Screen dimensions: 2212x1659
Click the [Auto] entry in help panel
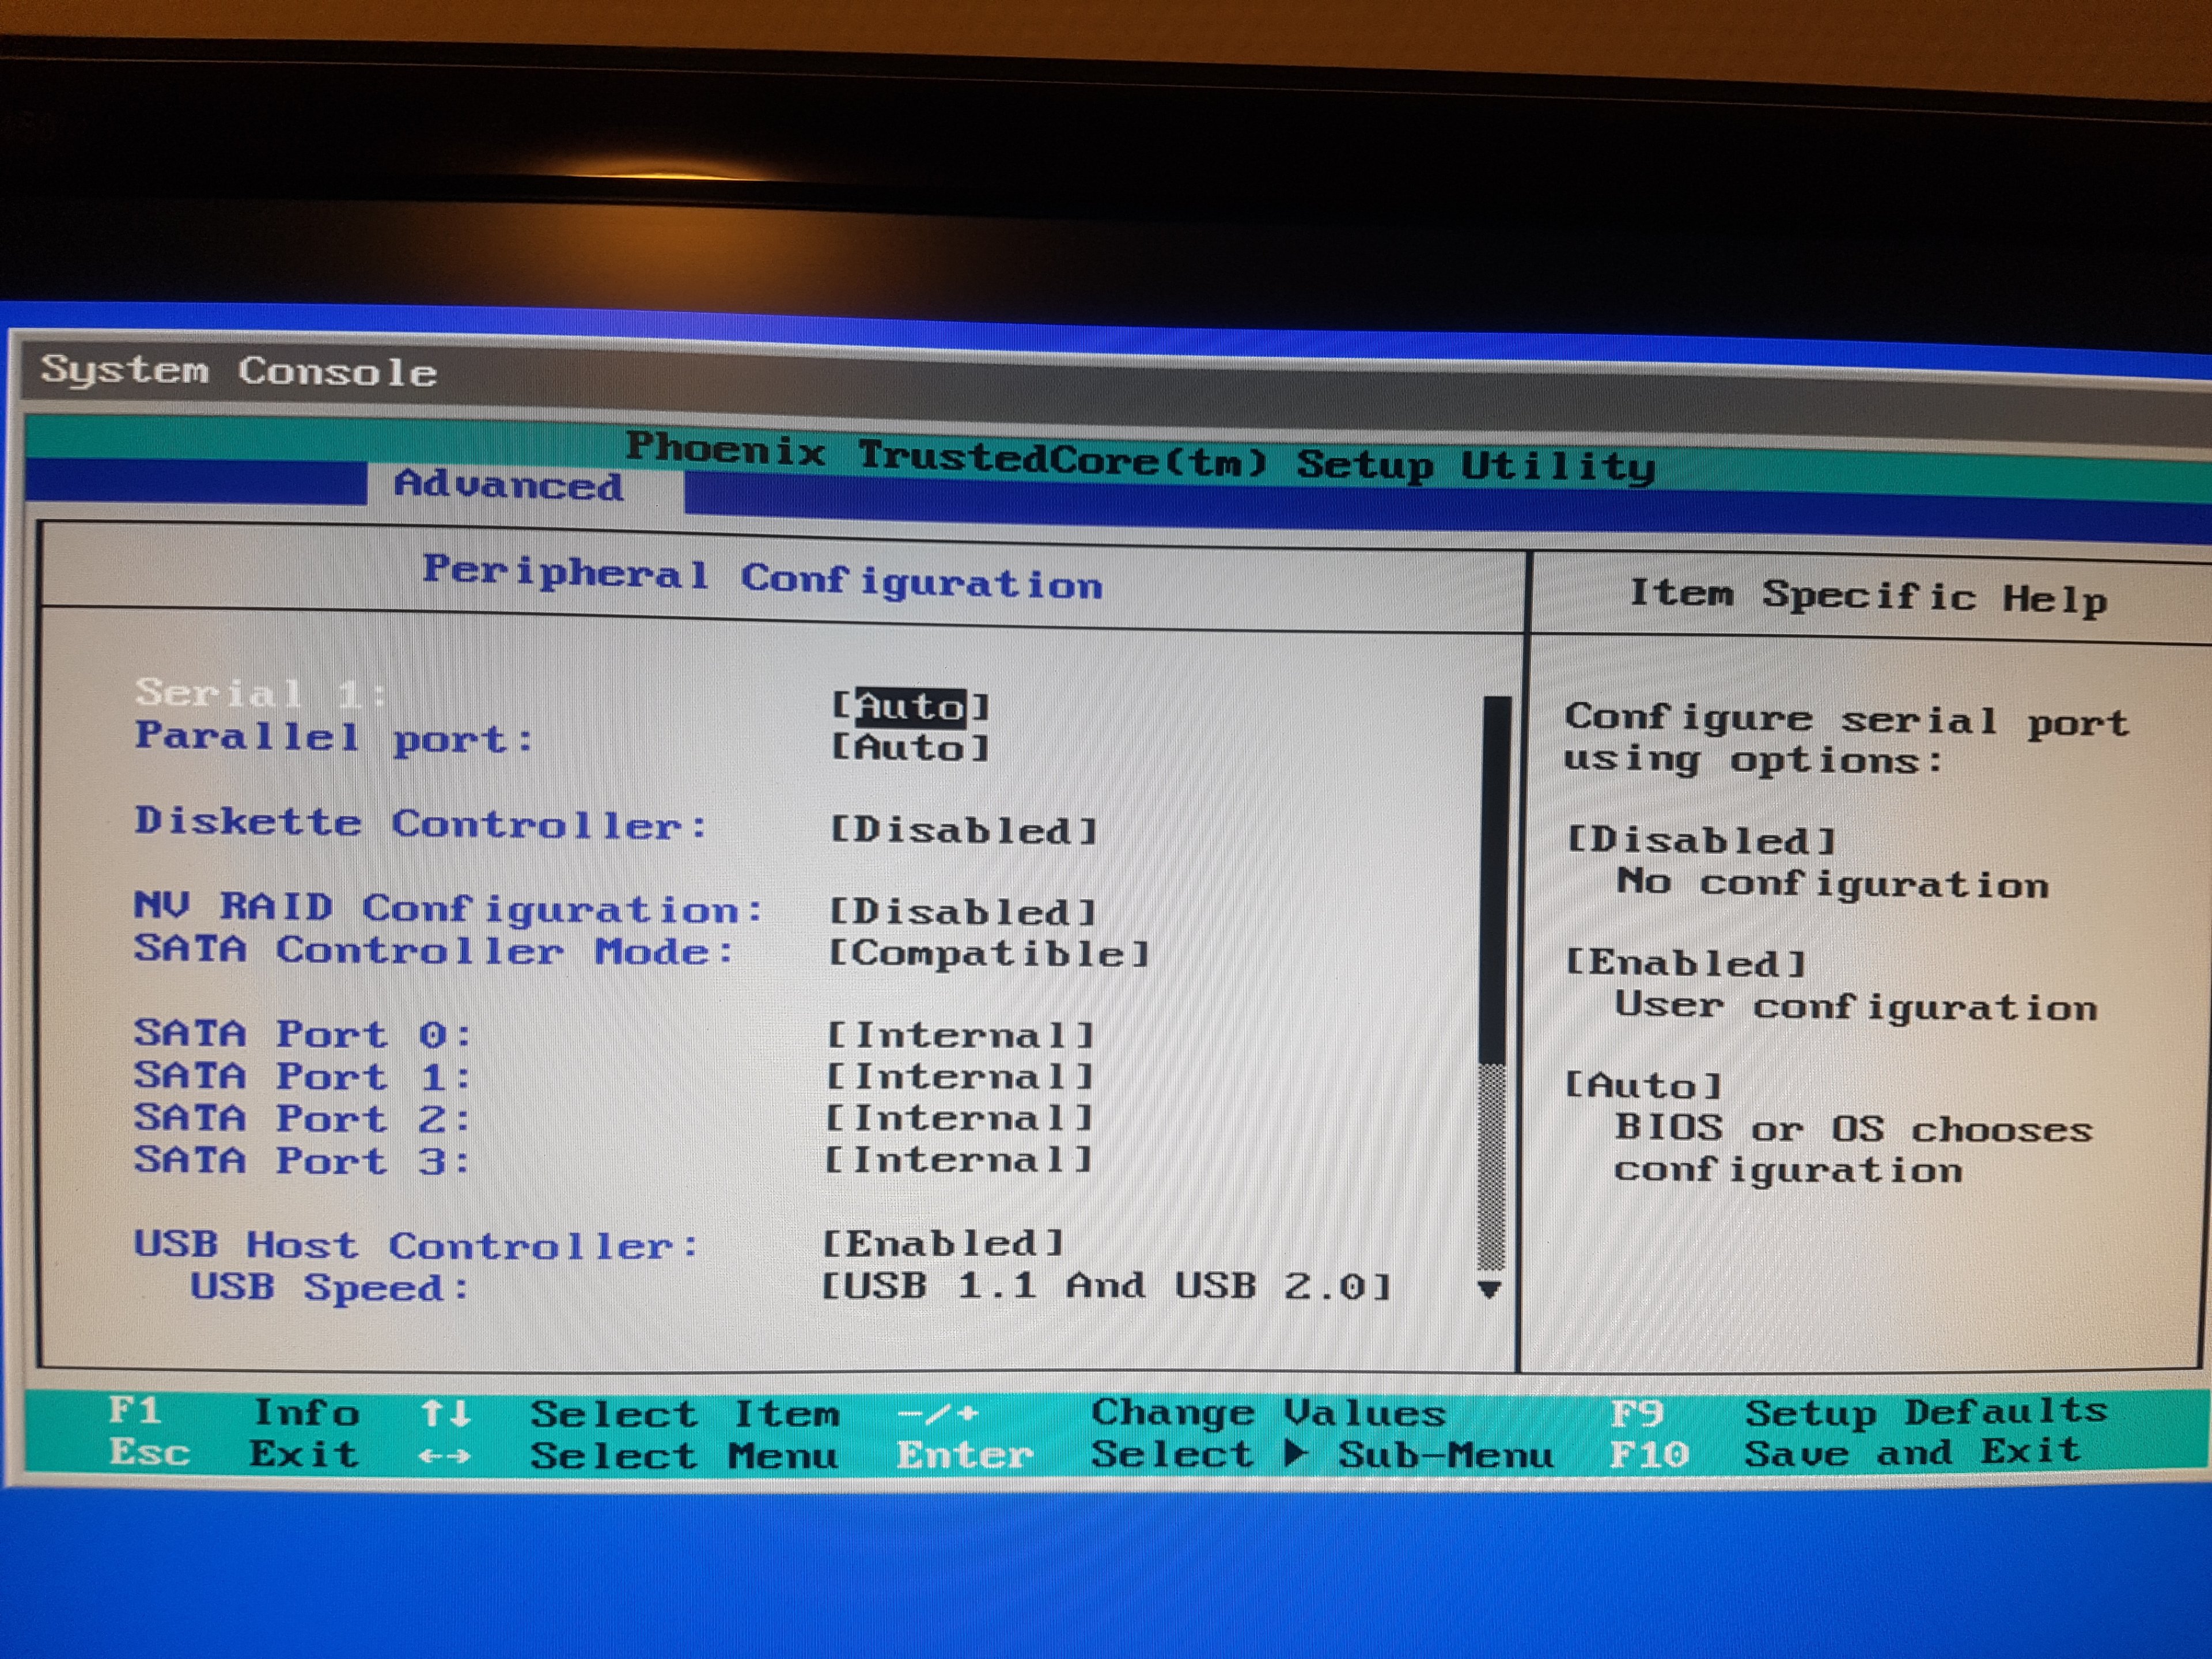pyautogui.click(x=1643, y=1085)
